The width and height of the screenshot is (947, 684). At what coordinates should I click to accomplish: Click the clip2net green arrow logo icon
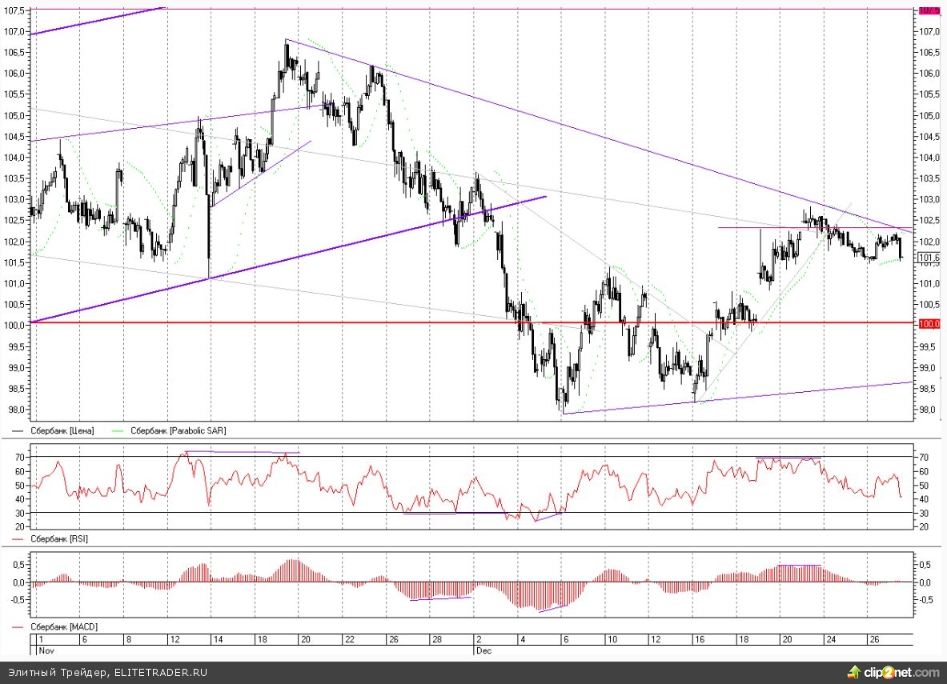[x=855, y=672]
